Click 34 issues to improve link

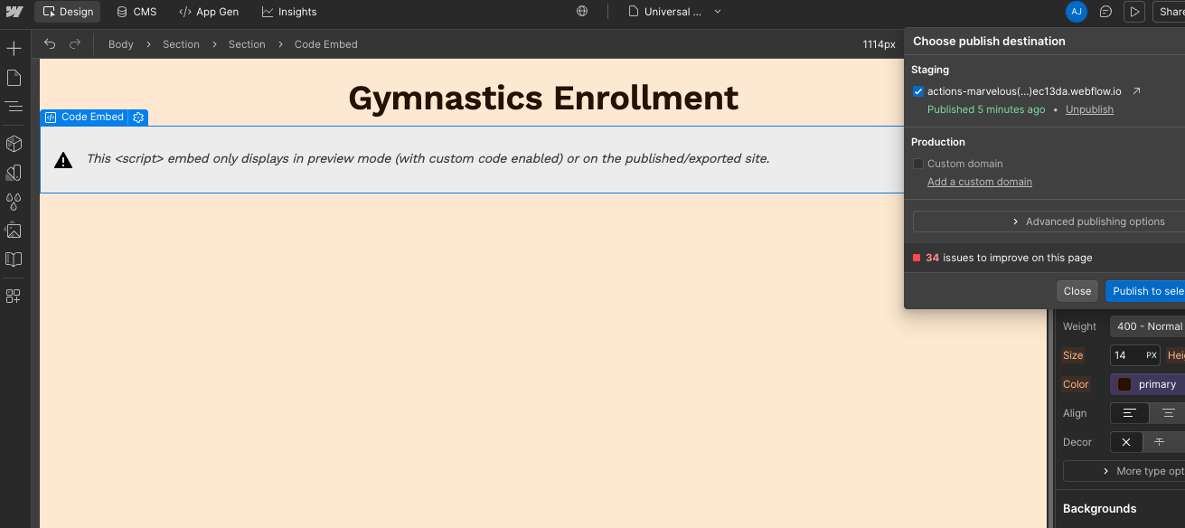pos(1009,258)
